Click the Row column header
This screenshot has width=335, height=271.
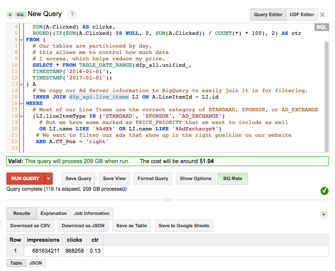15,240
